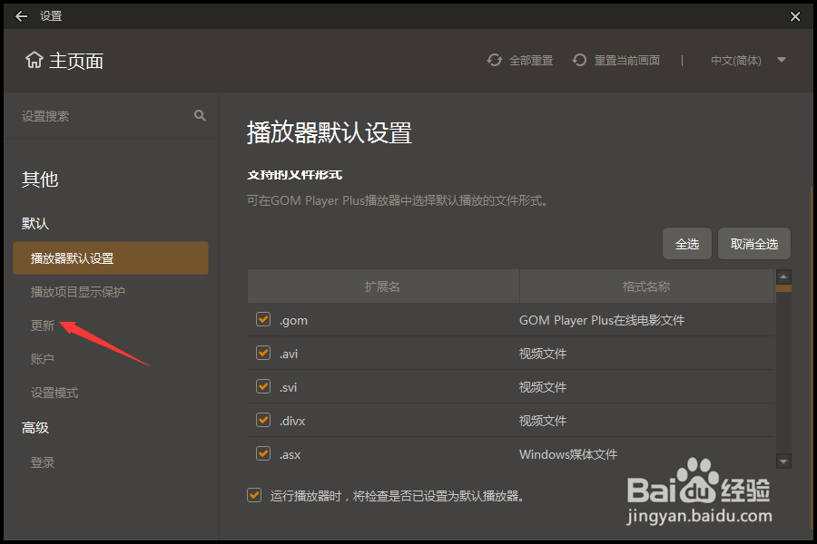The image size is (817, 544).
Task: Select 更新 in the sidebar
Action: click(x=43, y=325)
